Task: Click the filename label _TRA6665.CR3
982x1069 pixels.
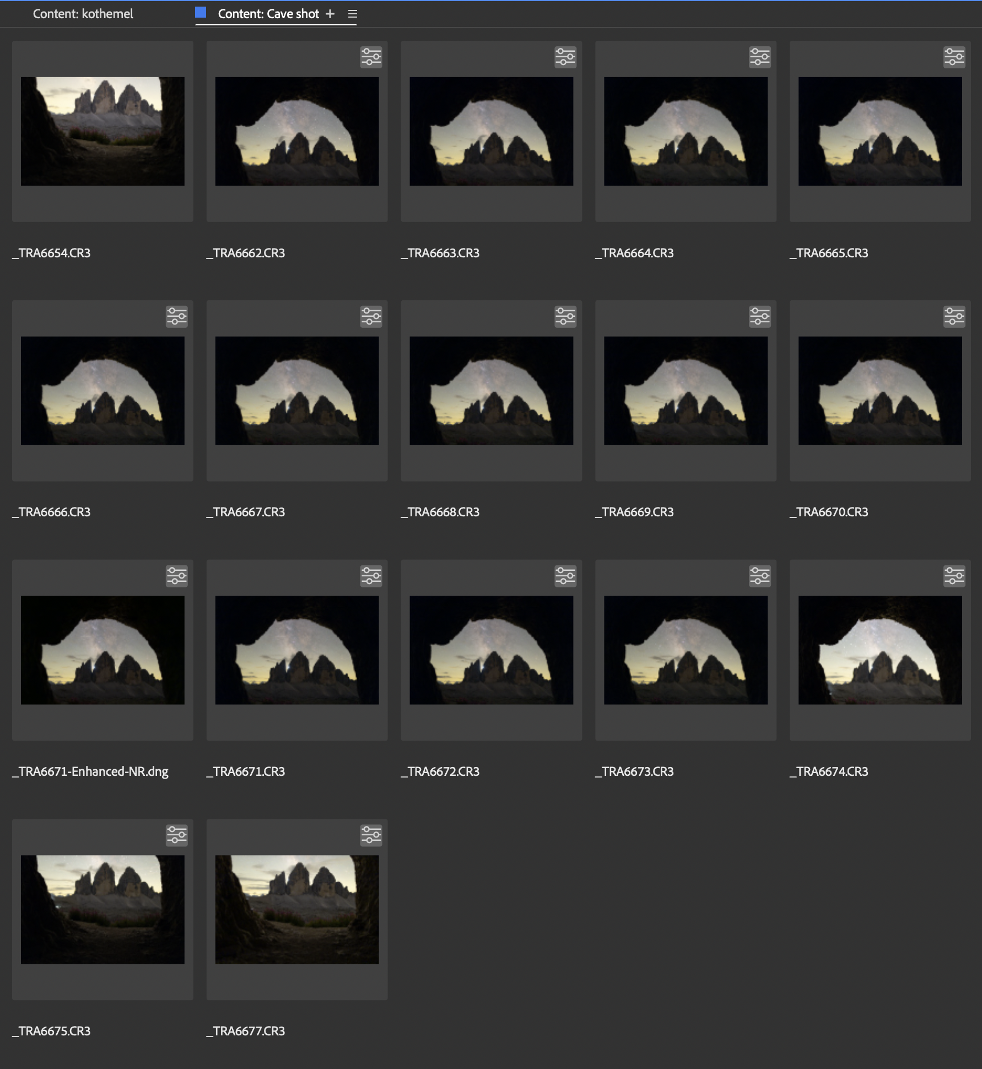Action: coord(829,253)
